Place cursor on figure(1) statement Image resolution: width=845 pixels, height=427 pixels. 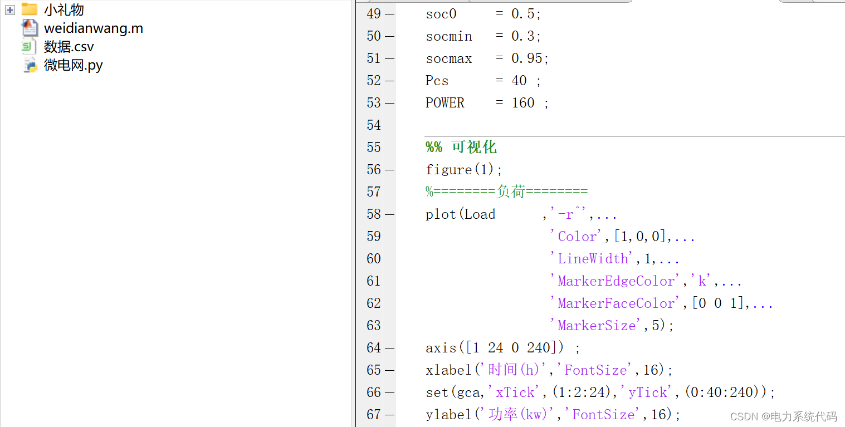[464, 170]
